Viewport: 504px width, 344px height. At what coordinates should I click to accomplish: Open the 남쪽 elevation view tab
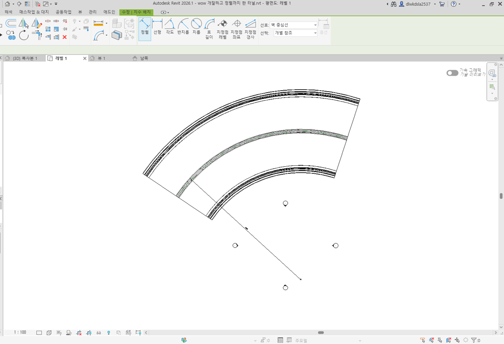pos(144,58)
